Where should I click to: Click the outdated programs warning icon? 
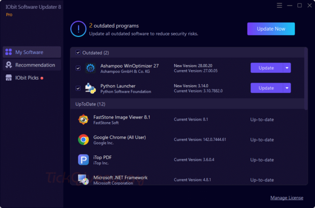pos(78,29)
